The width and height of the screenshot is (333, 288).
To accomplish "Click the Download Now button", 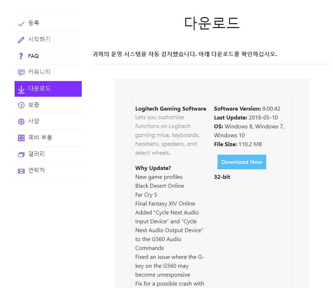I will pyautogui.click(x=242, y=162).
